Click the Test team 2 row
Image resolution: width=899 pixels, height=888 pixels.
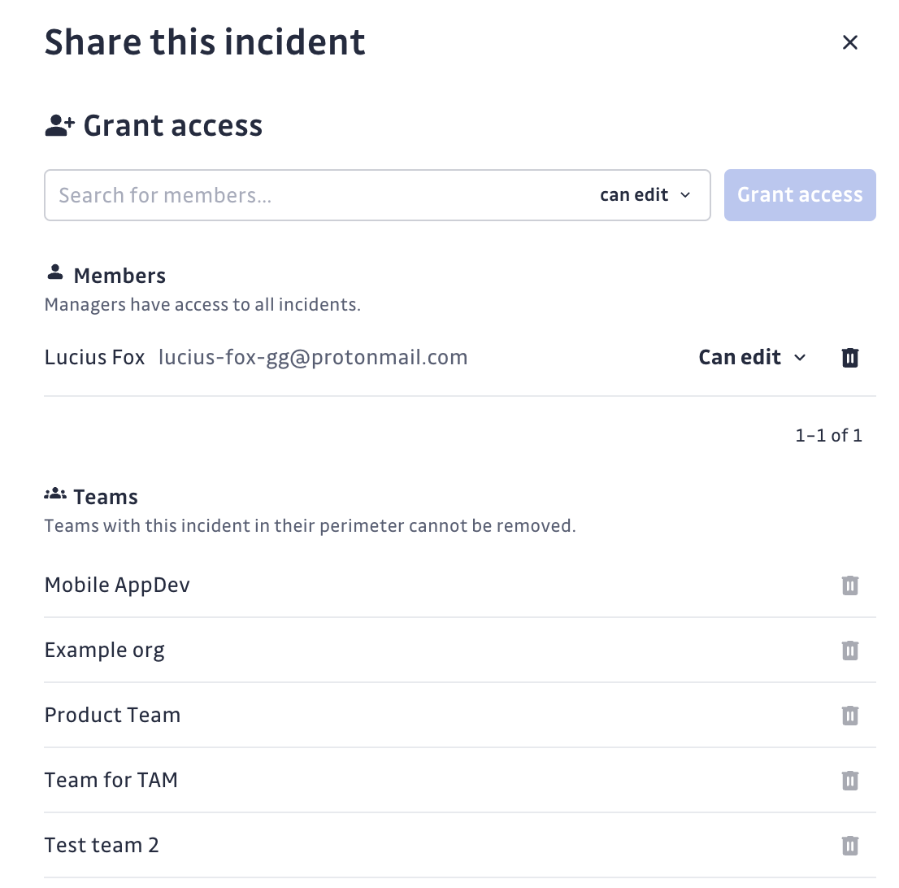102,846
